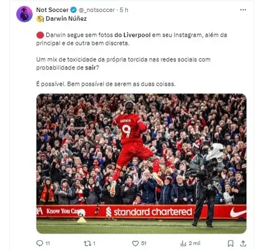Open the Darwin celebration photo
The width and height of the screenshot is (266, 250).
(x=141, y=164)
